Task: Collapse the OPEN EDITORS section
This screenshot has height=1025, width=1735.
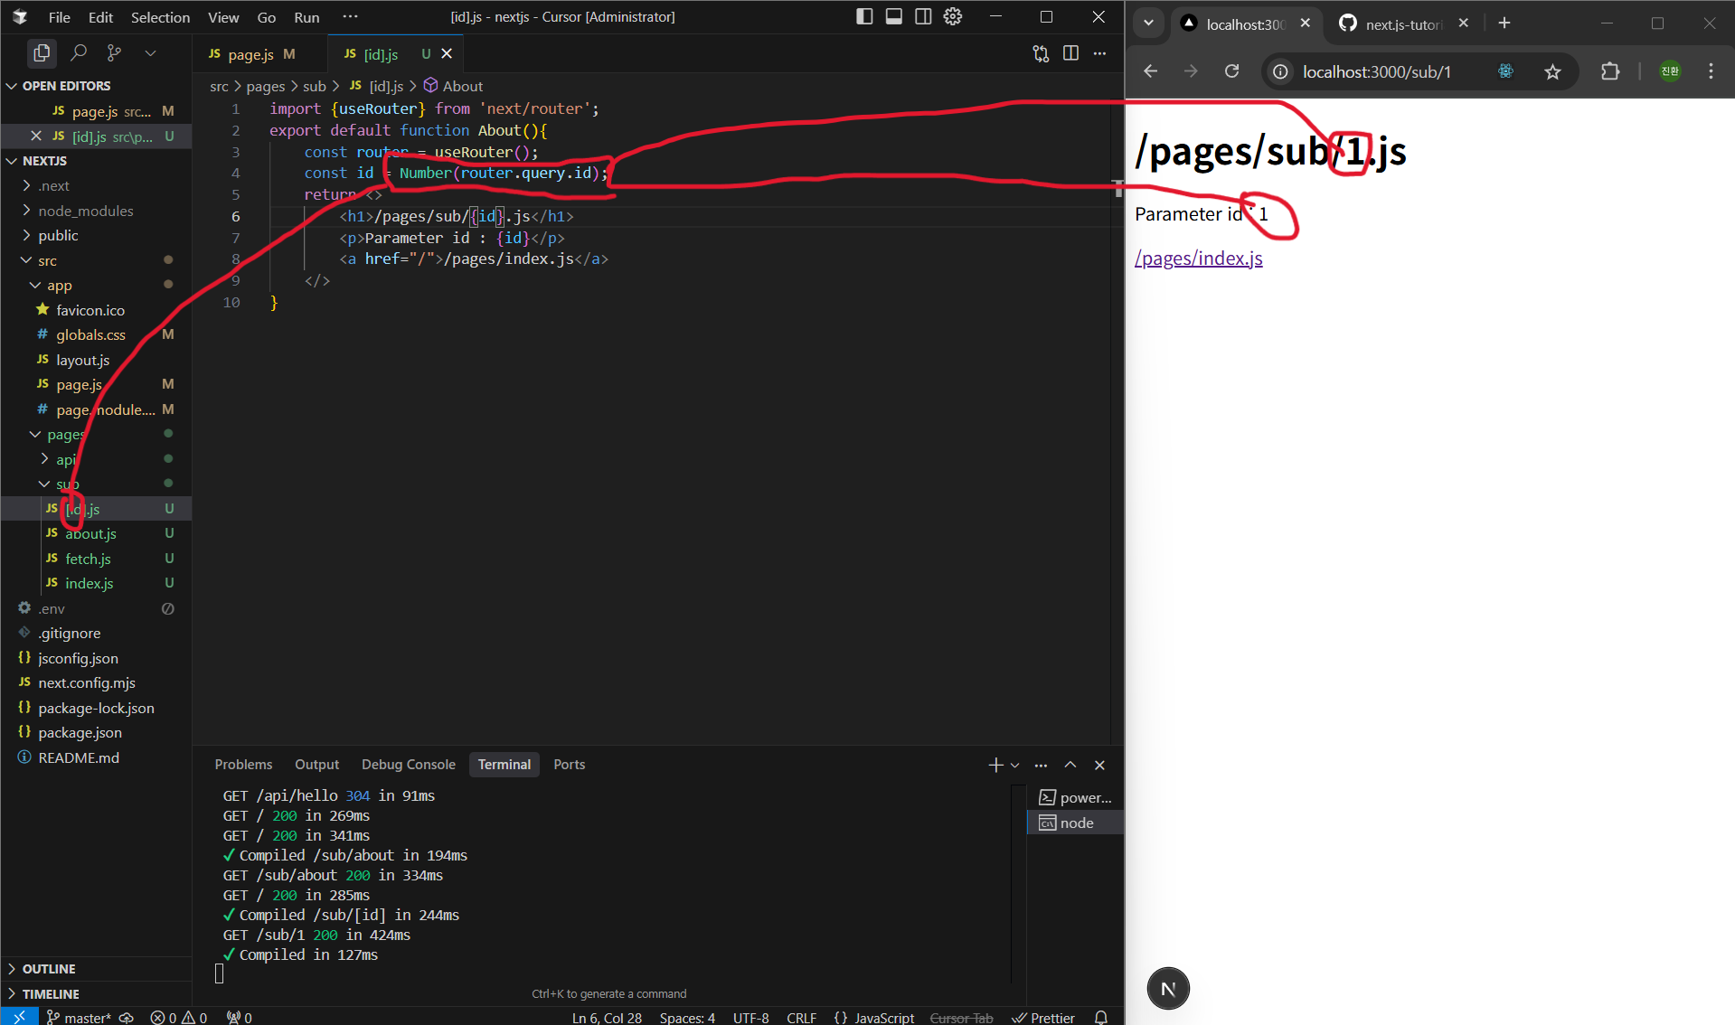Action: (x=12, y=85)
